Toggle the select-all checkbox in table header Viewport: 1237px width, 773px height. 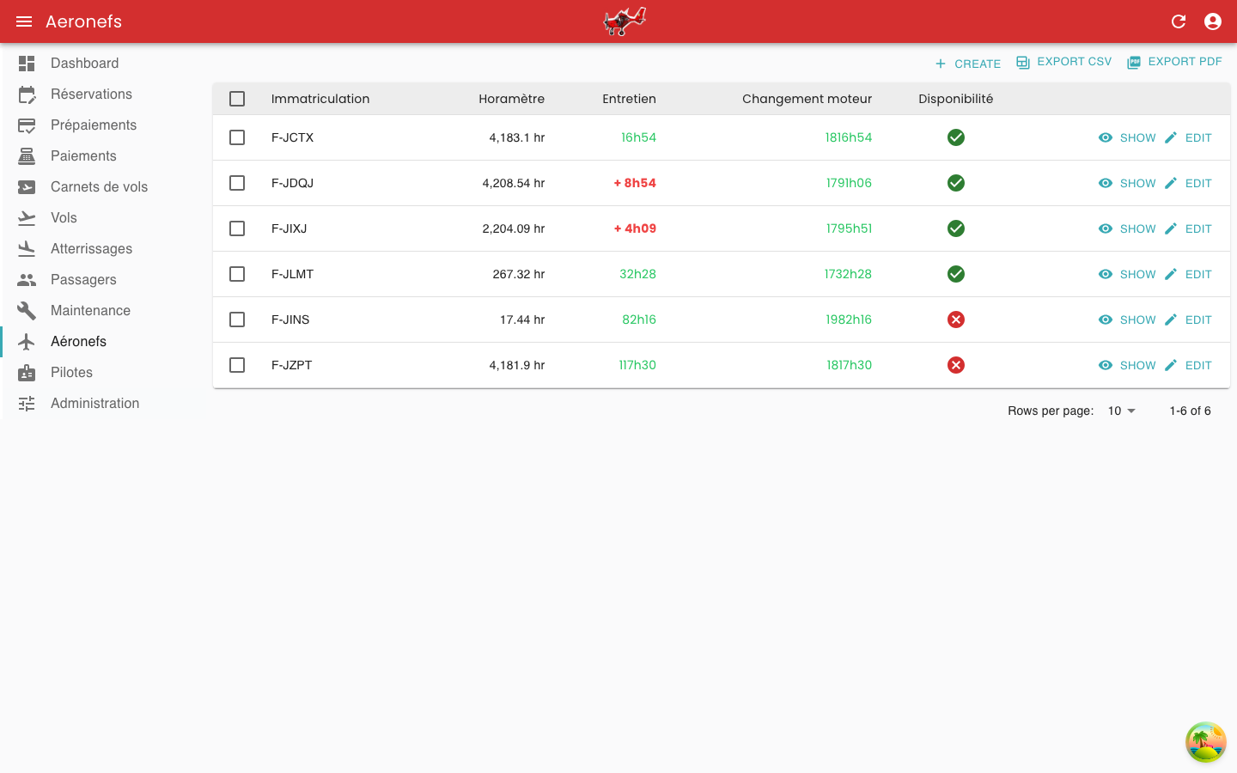[x=237, y=99]
